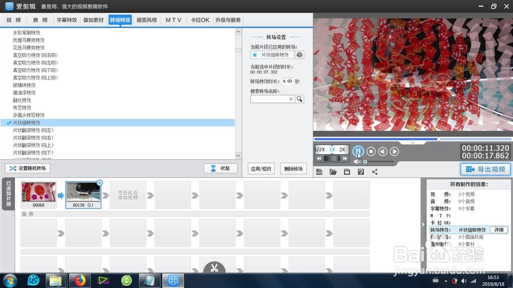Click the 双击此处添加视频 placeholder slot
Image resolution: width=513 pixels, height=288 pixels.
[x=128, y=195]
